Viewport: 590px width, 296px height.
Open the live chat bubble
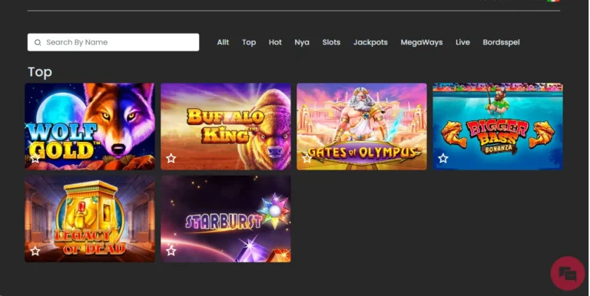click(568, 274)
